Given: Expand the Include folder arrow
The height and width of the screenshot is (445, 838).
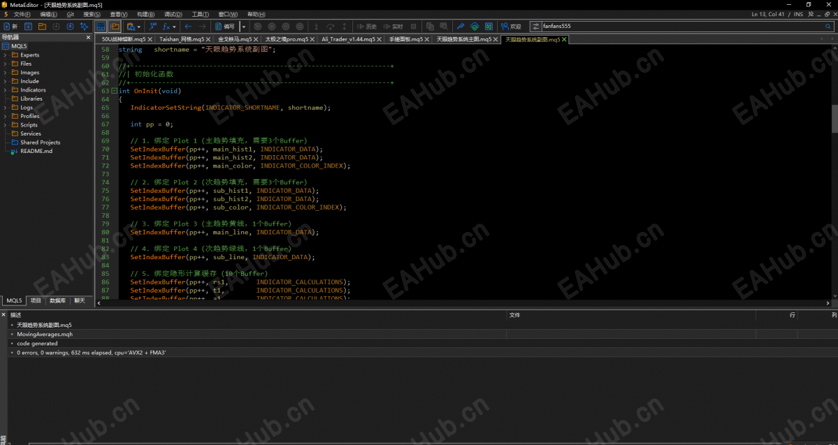Looking at the screenshot, I should coord(5,81).
